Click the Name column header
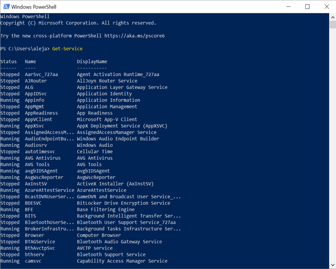Screen dimensions: 336x269 click(x=30, y=62)
